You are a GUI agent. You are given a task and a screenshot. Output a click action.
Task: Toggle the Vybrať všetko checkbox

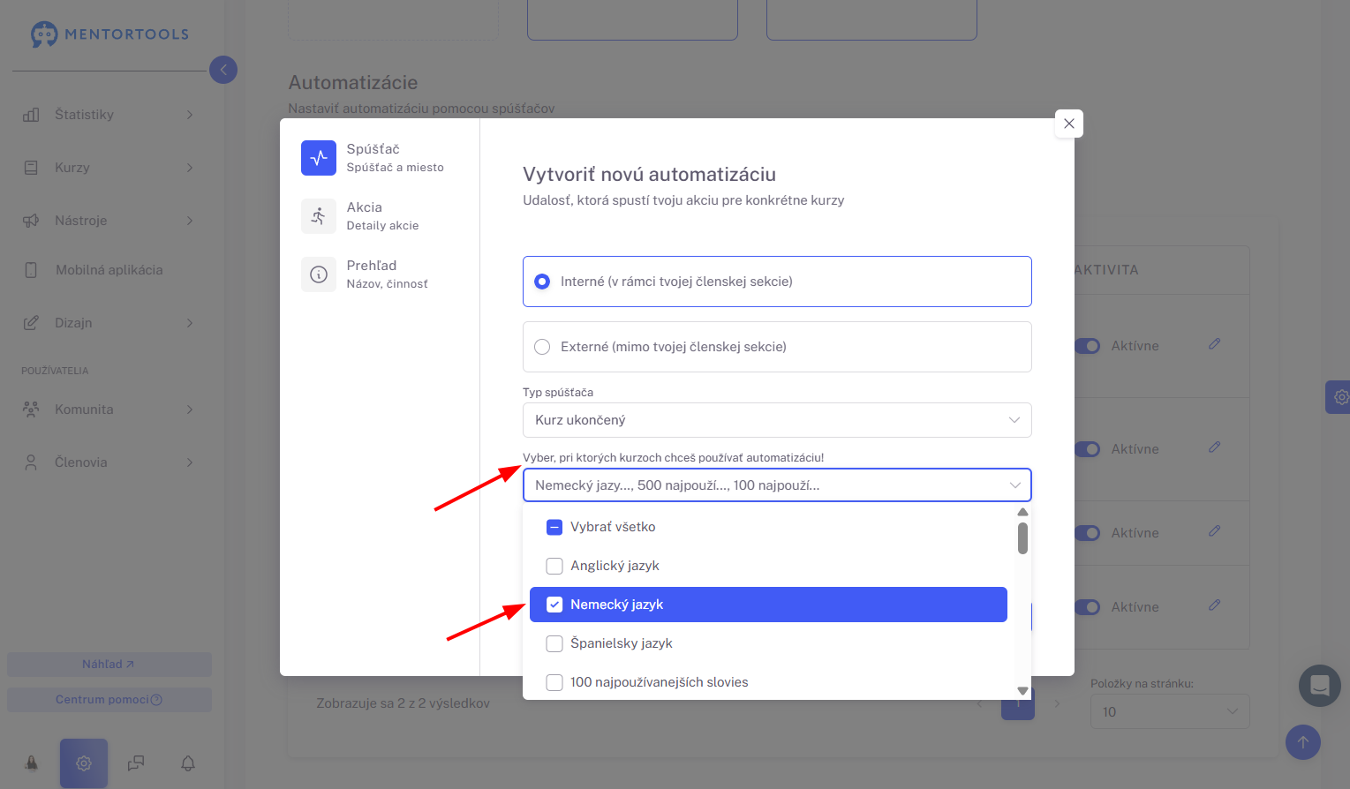click(x=554, y=527)
